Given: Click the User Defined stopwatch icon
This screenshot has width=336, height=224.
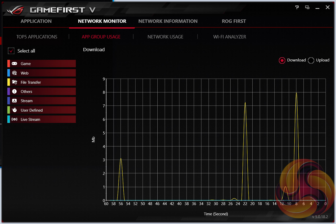Looking at the screenshot, I should [14, 110].
